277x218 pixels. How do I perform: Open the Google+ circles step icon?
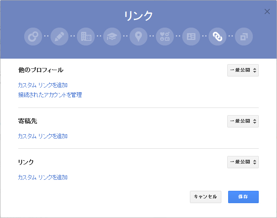(33, 37)
